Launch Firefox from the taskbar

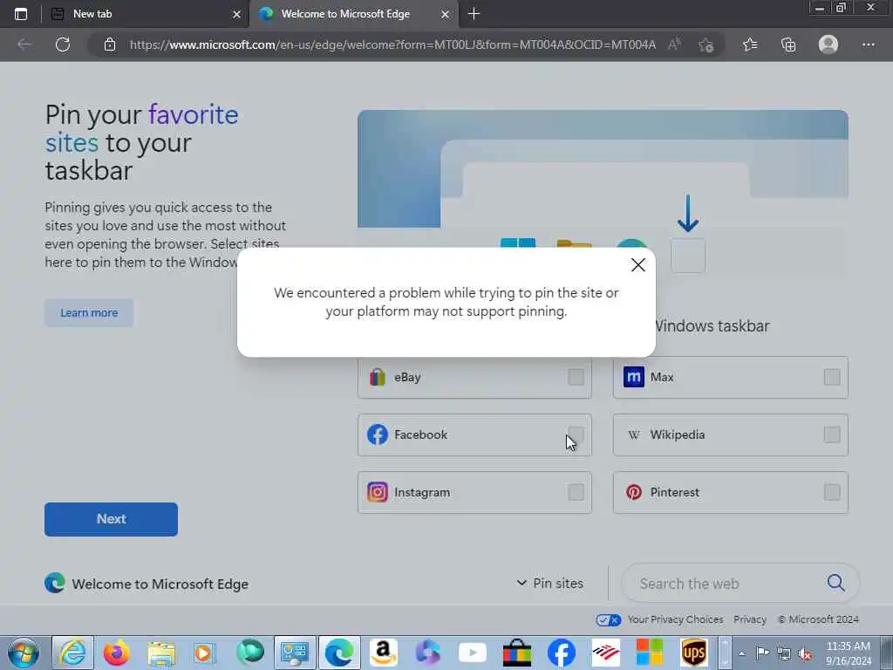tap(116, 653)
